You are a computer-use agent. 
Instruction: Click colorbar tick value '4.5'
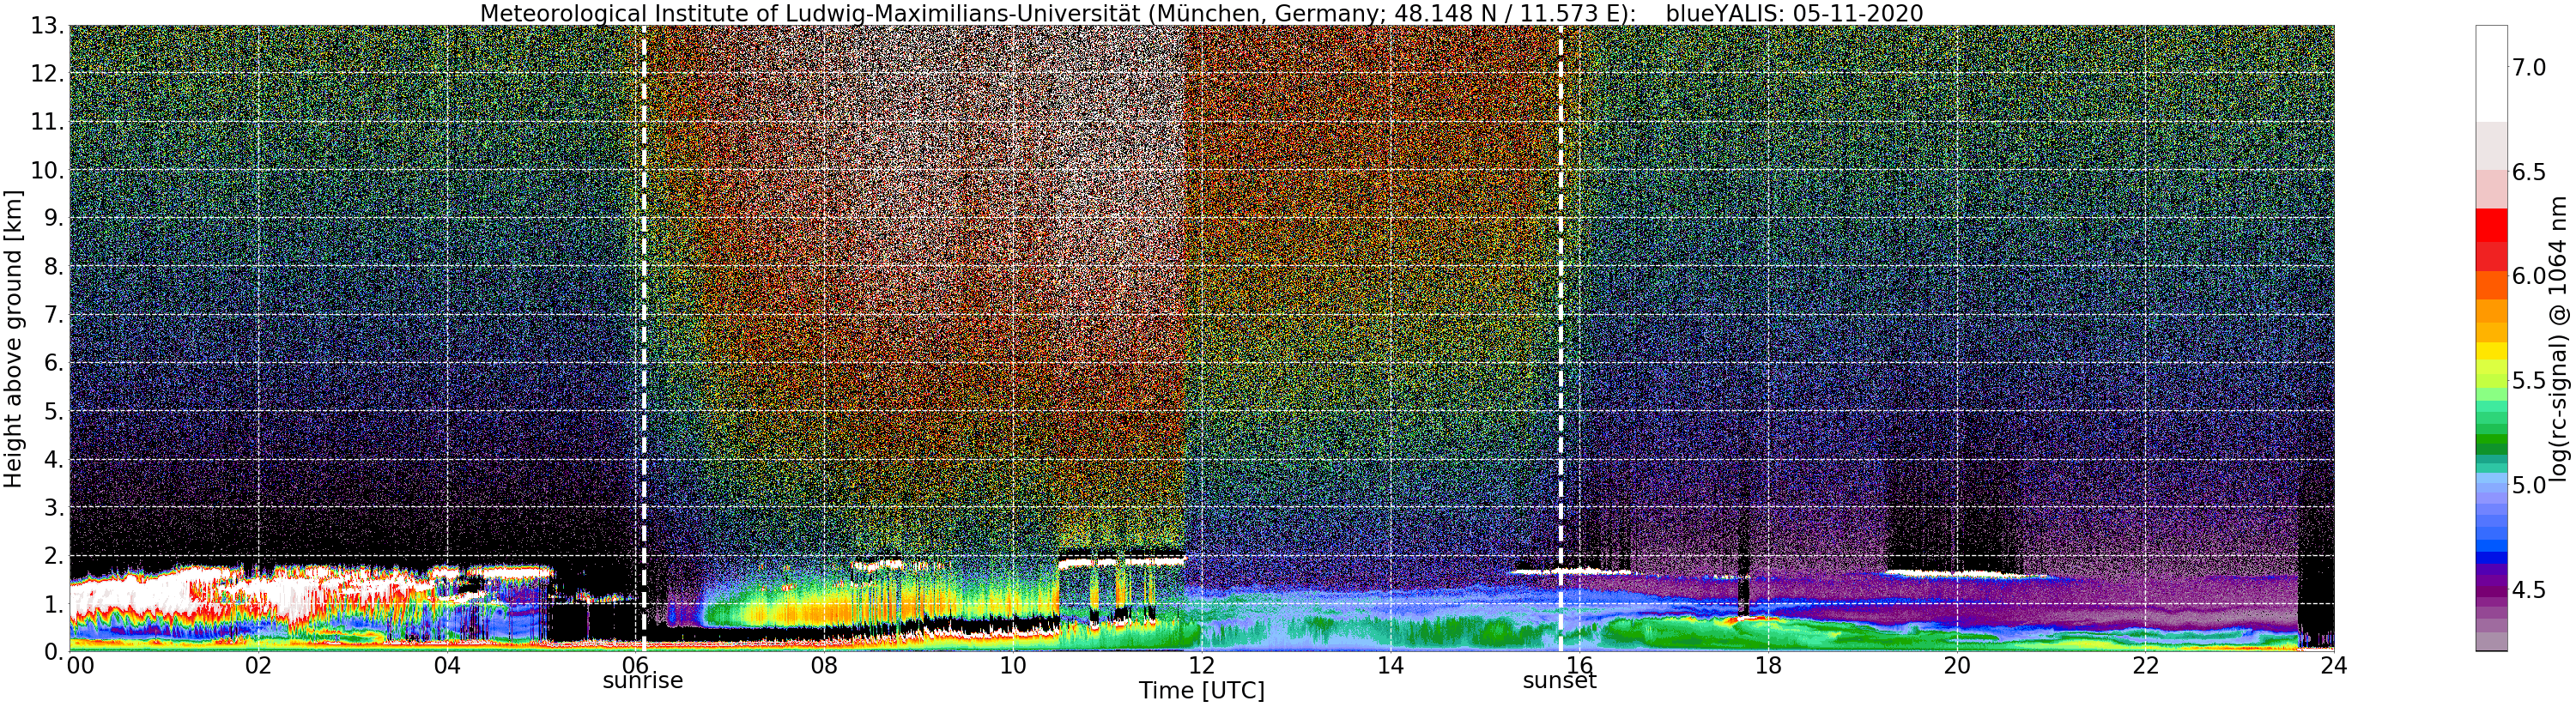point(2529,590)
